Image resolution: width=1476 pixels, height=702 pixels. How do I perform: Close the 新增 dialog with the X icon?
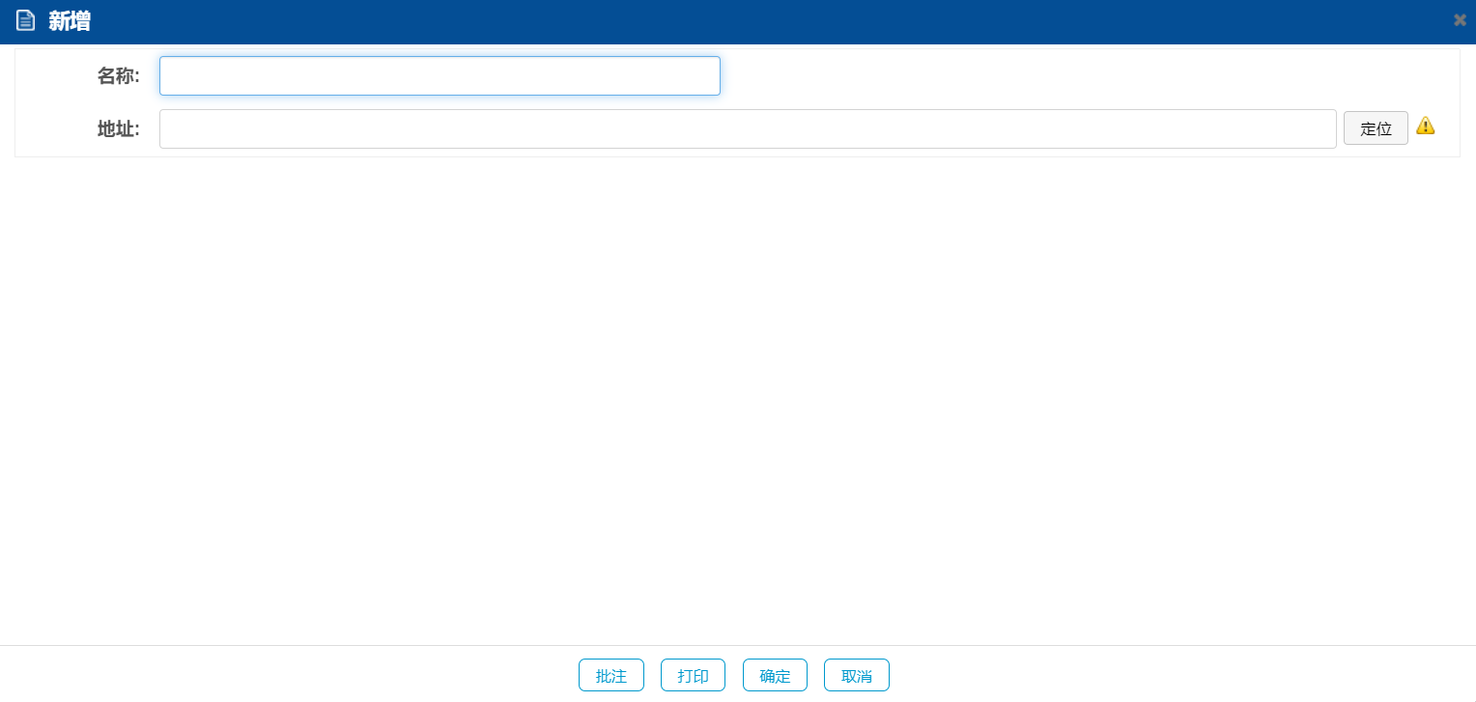click(x=1460, y=20)
